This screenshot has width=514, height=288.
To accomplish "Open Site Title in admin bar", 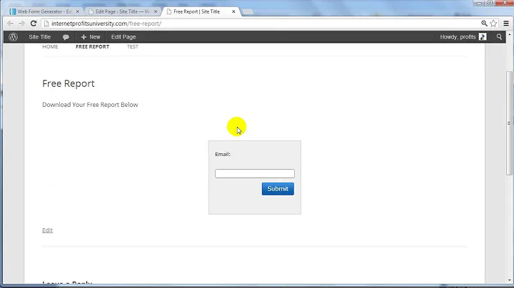I will click(40, 37).
